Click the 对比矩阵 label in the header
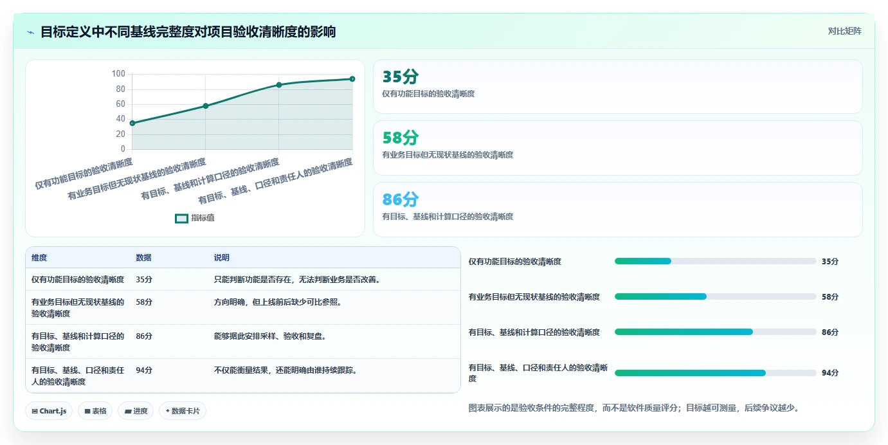Viewport: 888px width, 445px height. pos(844,31)
